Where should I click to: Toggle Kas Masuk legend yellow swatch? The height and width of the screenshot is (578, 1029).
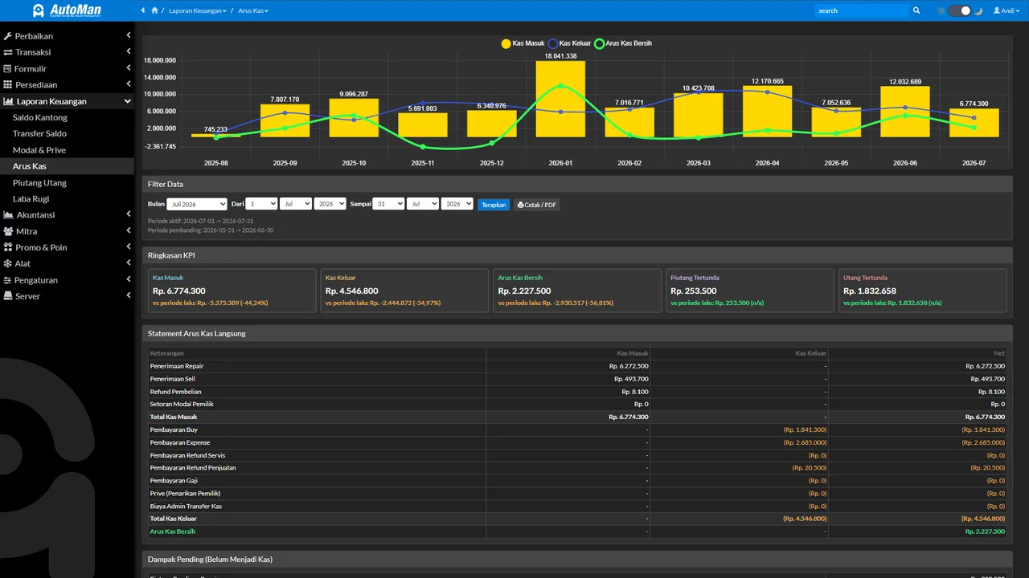[x=506, y=43]
